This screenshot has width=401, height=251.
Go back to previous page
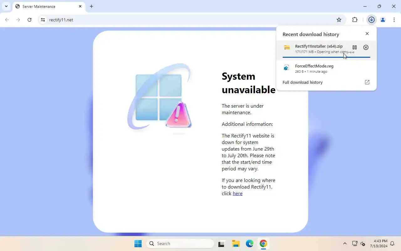[7, 20]
